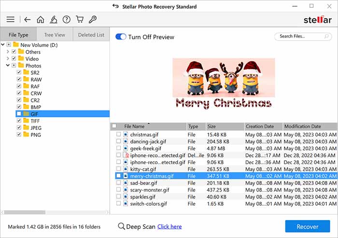Click the left panel horizontal scrollbar
Viewport: 338px width, 238px height.
[25, 212]
